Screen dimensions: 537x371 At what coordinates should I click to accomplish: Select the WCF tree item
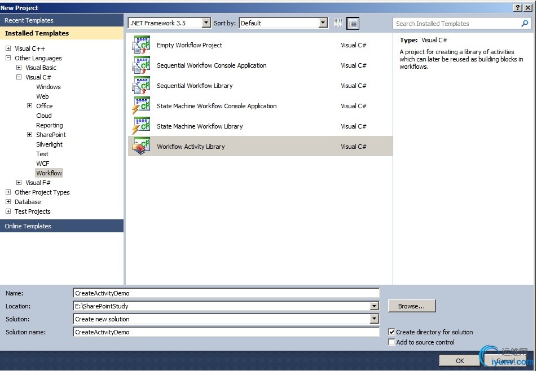pyautogui.click(x=42, y=164)
